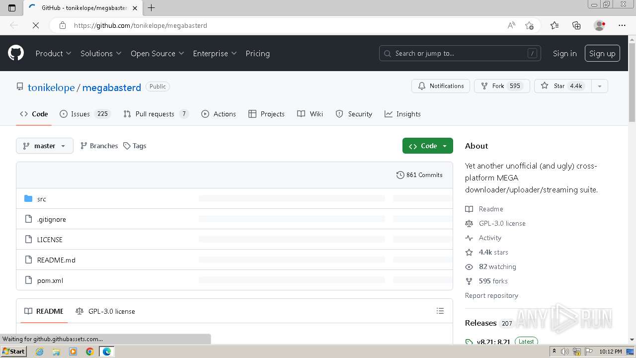The image size is (636, 358).
Task: Open Internet Explorer from taskbar
Action: pyautogui.click(x=39, y=352)
